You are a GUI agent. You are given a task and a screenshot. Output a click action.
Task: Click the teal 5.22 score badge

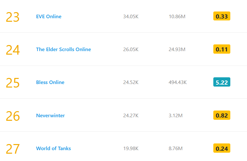(x=222, y=82)
